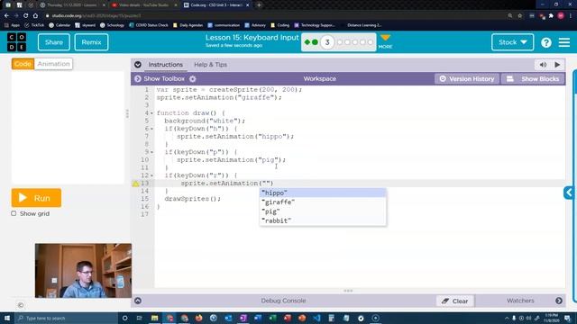Click the Watchers panel arrow icon
The image size is (577, 324).
pyautogui.click(x=559, y=301)
